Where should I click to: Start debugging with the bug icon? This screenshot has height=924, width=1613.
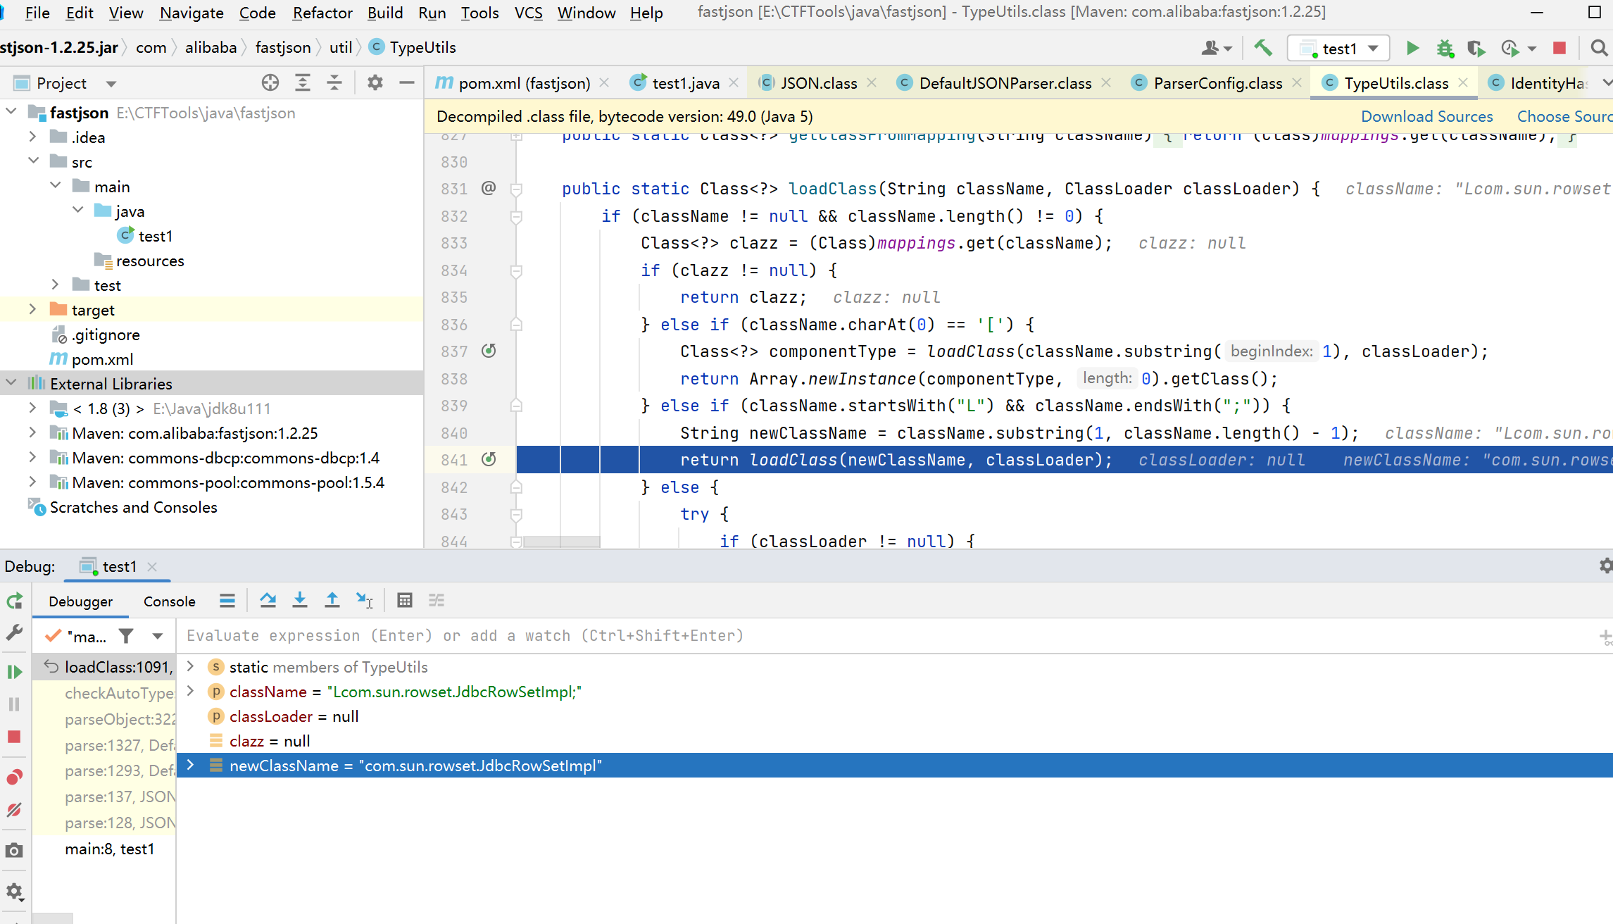click(1445, 48)
